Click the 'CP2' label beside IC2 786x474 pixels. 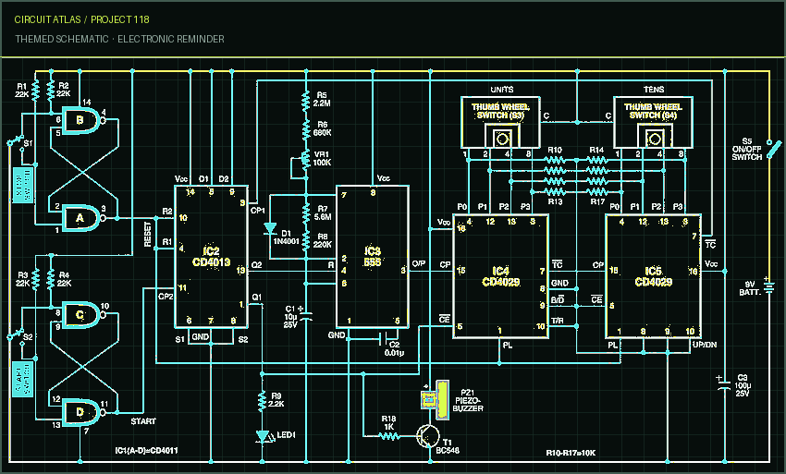[166, 296]
